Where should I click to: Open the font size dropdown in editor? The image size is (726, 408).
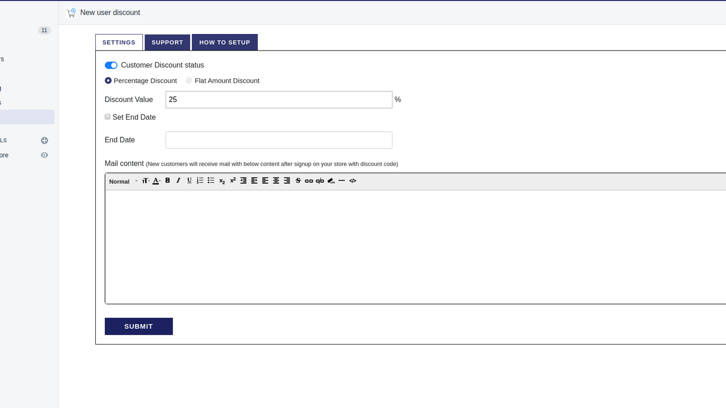pos(146,181)
